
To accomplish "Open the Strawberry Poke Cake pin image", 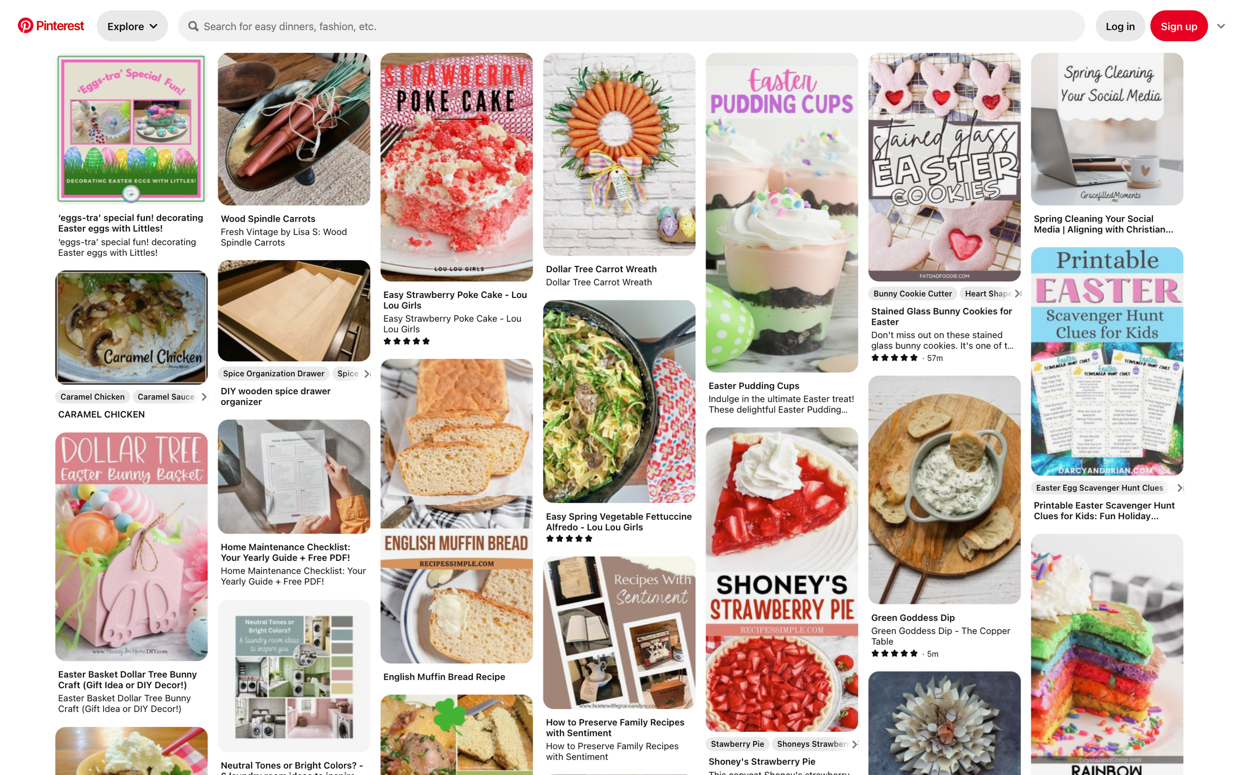I will pos(456,167).
